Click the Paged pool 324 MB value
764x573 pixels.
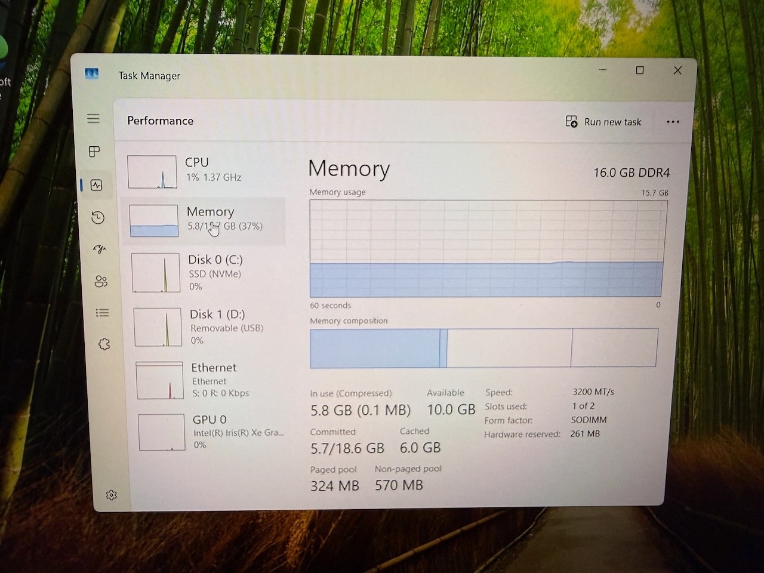coord(335,486)
